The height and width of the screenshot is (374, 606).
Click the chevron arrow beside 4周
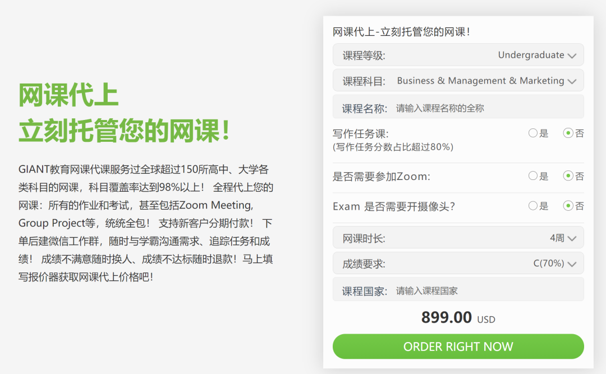pyautogui.click(x=572, y=238)
